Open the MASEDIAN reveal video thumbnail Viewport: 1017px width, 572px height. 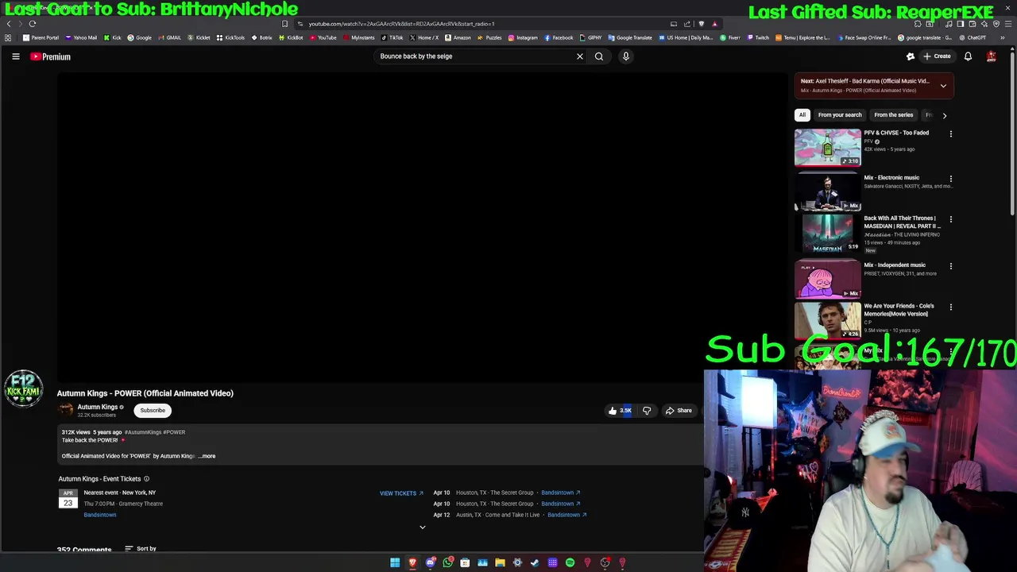pyautogui.click(x=827, y=234)
